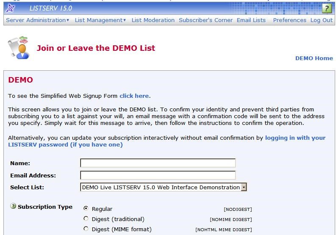Open the Select List dropdown

[164, 187]
